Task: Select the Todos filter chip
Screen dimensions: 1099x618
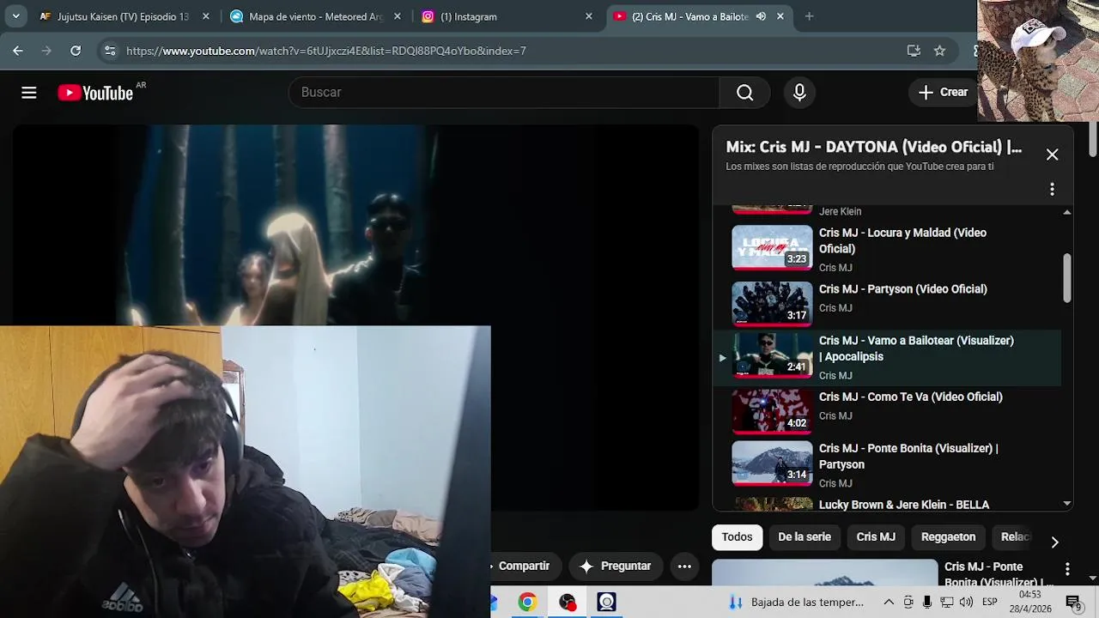Action: pyautogui.click(x=737, y=537)
